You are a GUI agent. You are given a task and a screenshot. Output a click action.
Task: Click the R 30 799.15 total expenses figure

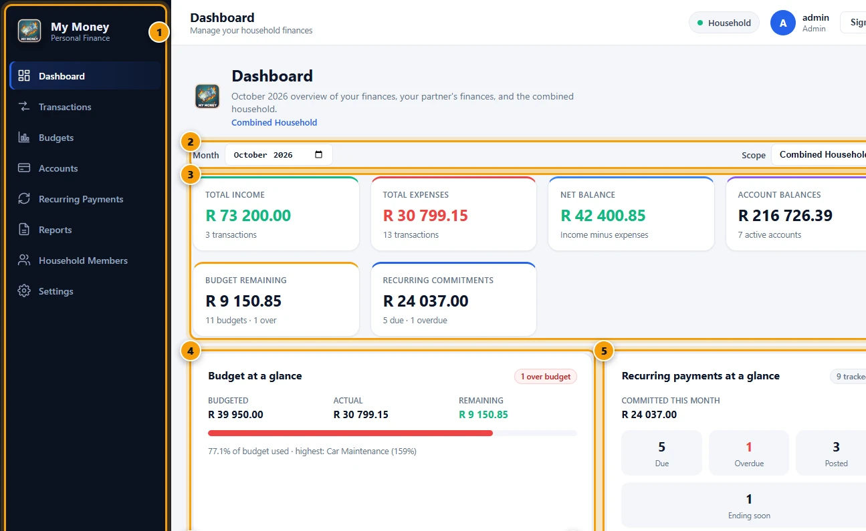coord(425,216)
